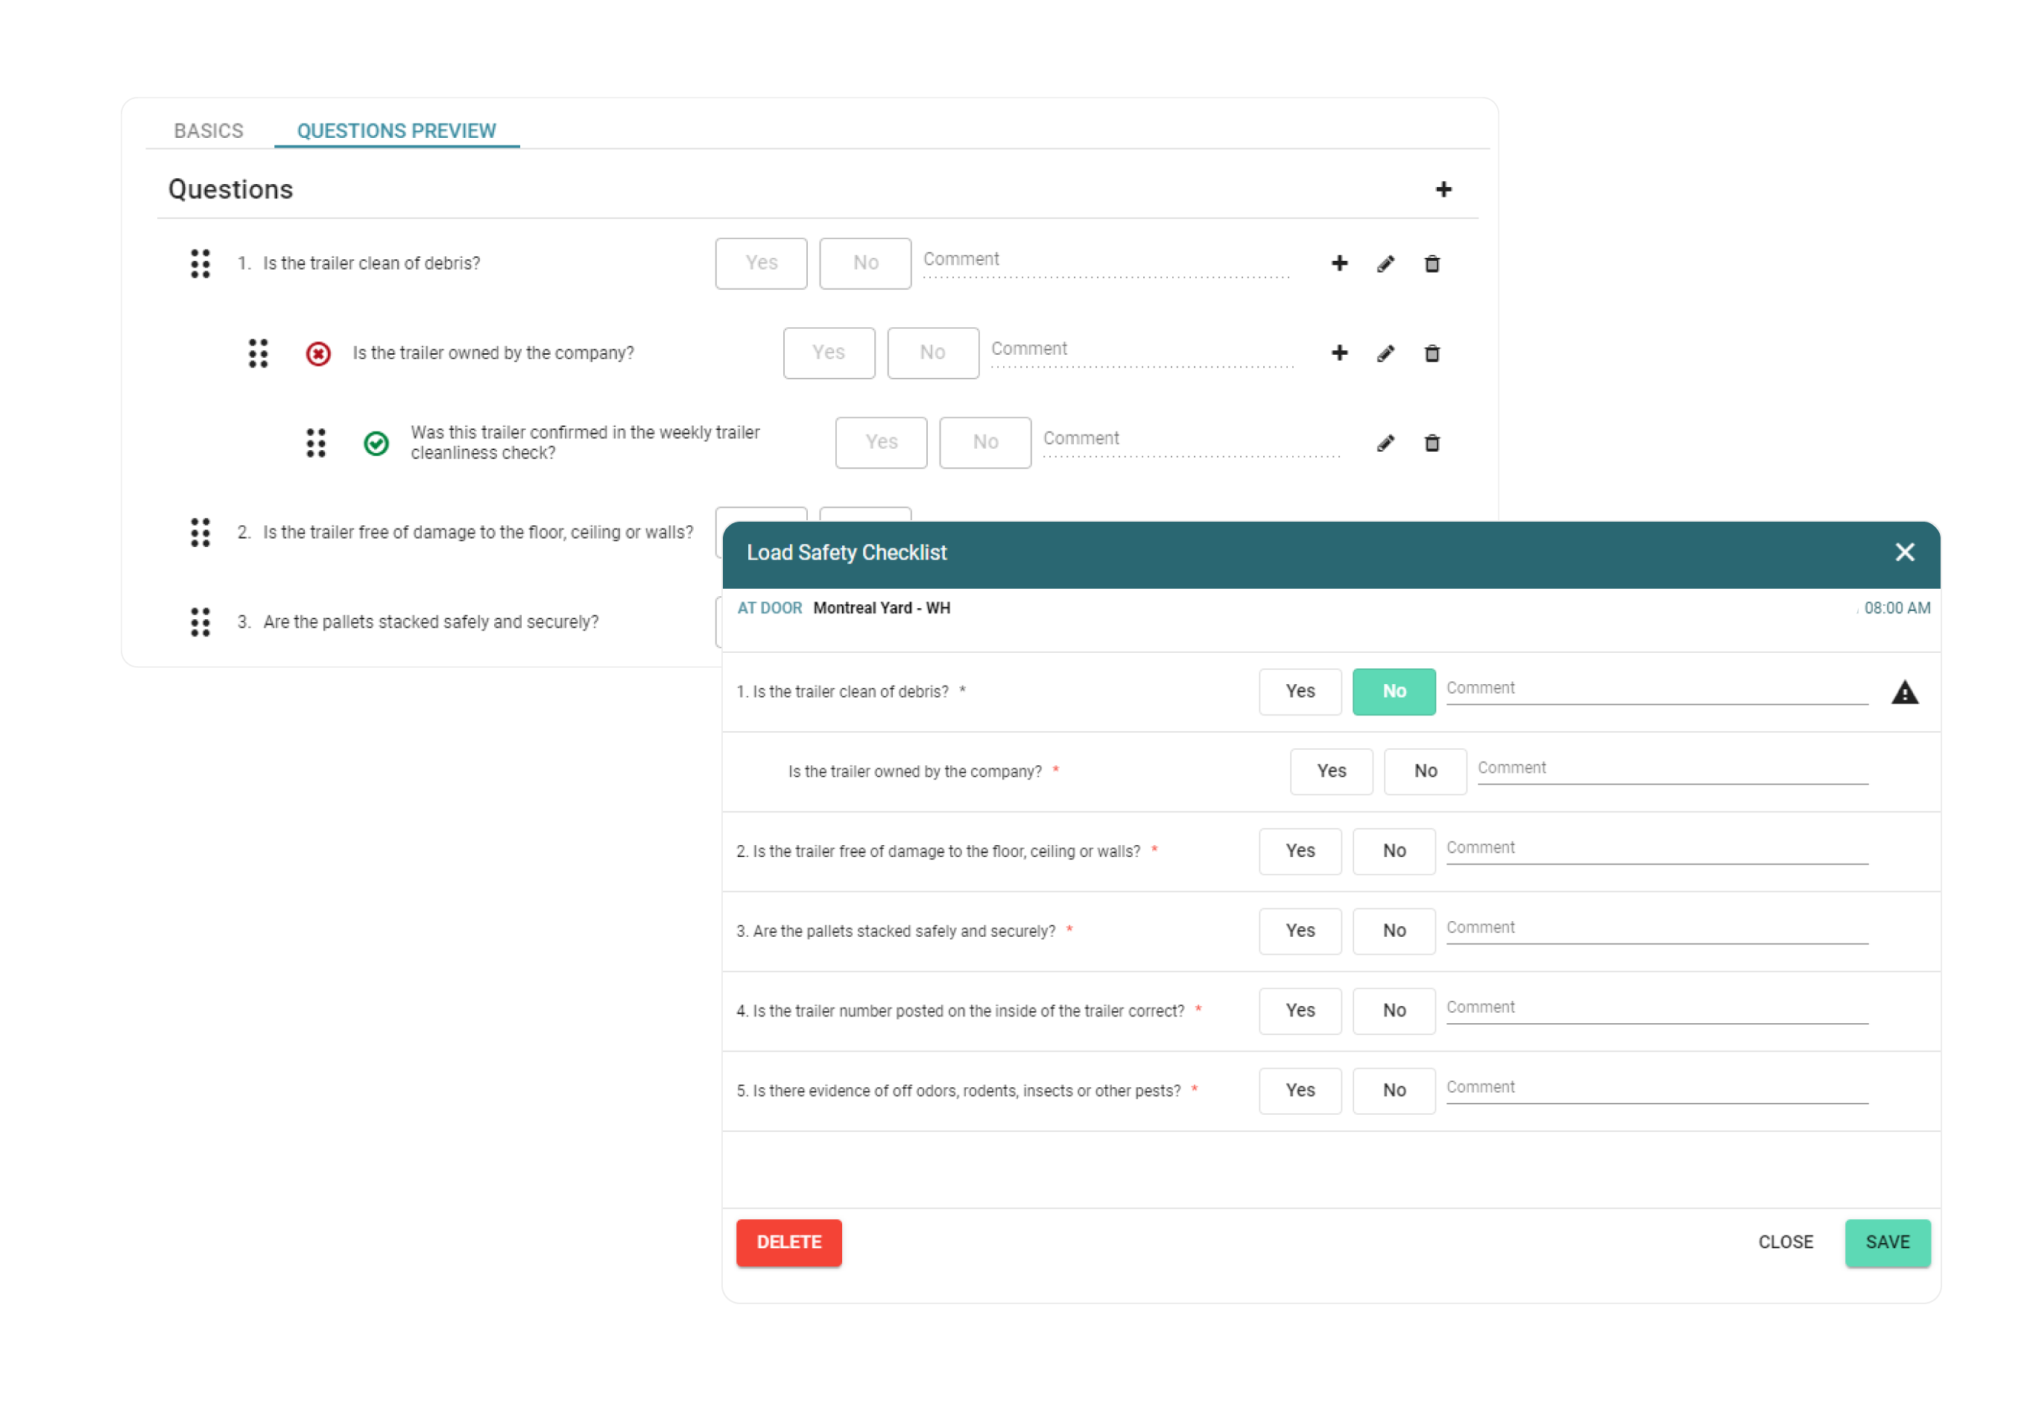Edit the weekly trailer cleanliness check question
Image resolution: width=2036 pixels, height=1404 pixels.
1386,443
